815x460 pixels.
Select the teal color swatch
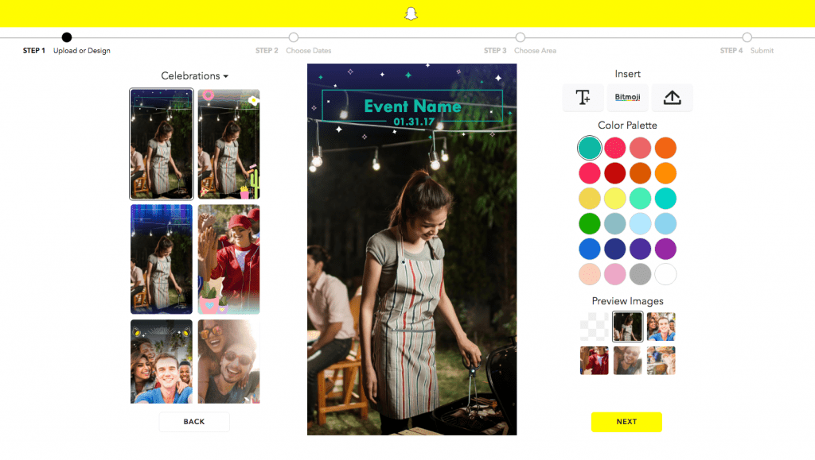point(589,148)
